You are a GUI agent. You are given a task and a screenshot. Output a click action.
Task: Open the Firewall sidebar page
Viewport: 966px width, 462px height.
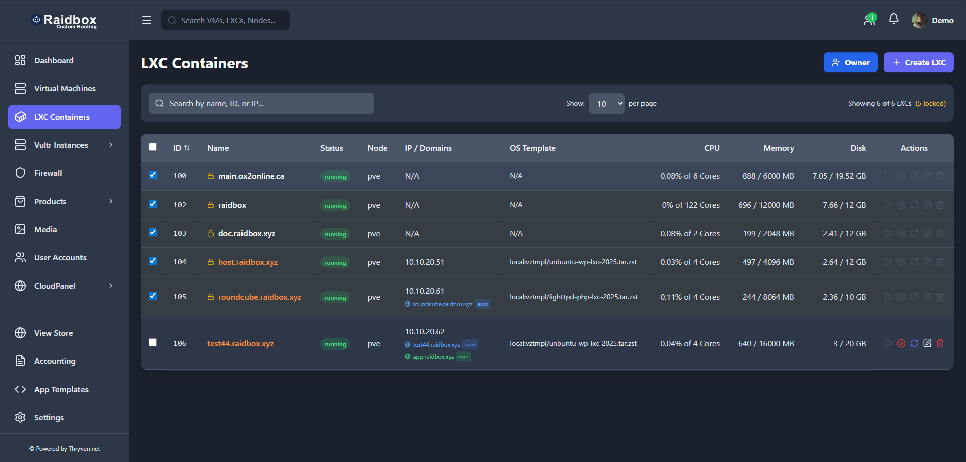(48, 173)
